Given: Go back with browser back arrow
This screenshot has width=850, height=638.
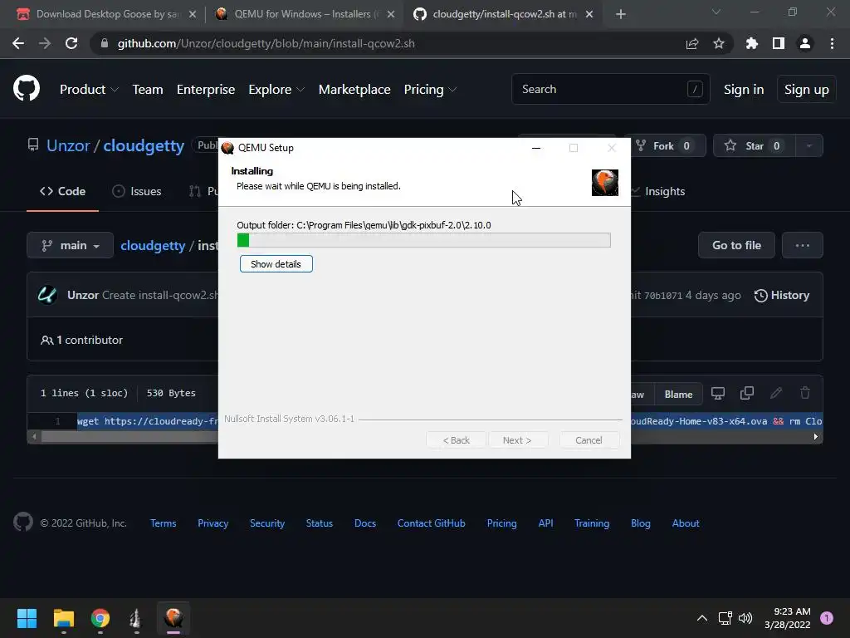Looking at the screenshot, I should point(18,43).
